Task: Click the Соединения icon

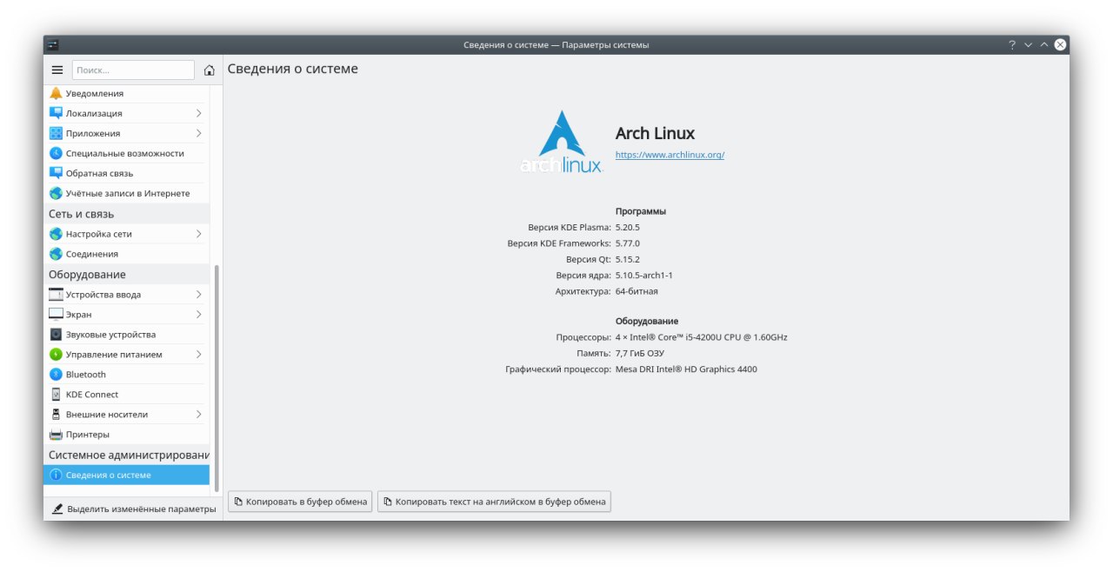Action: (56, 254)
